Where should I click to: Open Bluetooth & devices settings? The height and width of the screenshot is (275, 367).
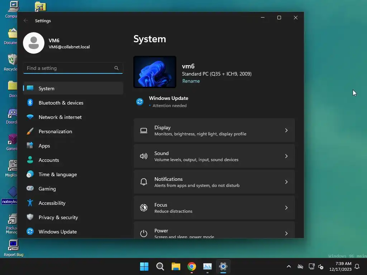click(73, 103)
